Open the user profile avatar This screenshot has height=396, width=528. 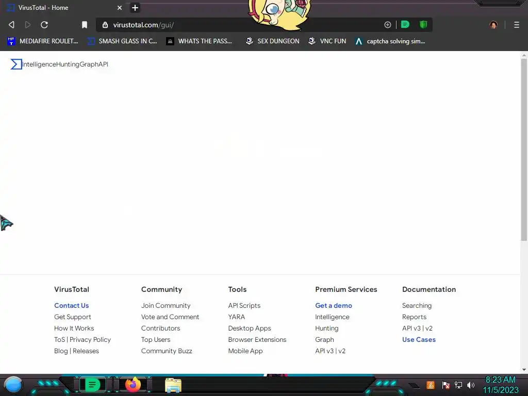tap(493, 25)
